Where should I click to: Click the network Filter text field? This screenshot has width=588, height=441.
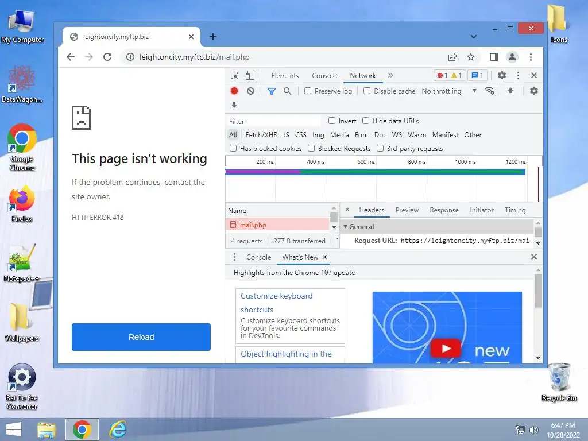274,121
